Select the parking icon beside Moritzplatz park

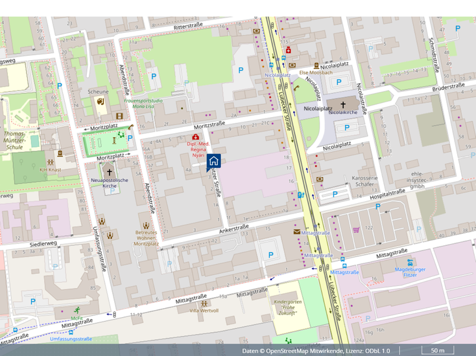point(130,138)
